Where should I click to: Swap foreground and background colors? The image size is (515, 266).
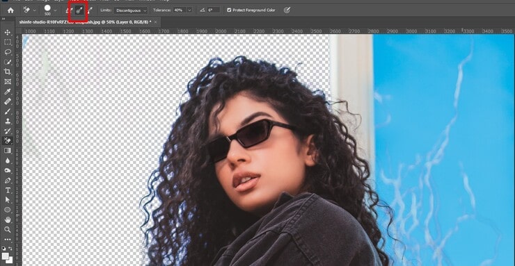tap(10, 249)
